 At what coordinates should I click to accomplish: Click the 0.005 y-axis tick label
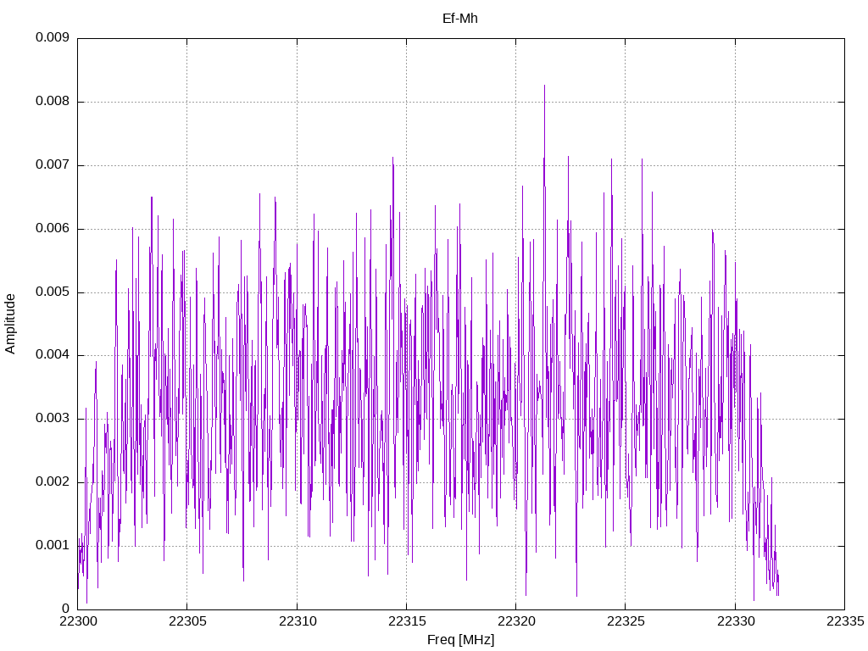point(53,292)
